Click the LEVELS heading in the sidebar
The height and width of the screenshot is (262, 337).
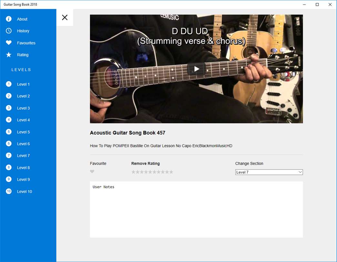coord(21,70)
